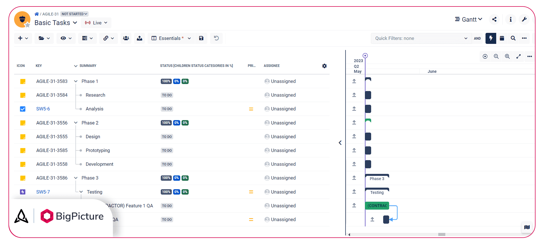Viewport: 542px width, 243px height.
Task: Click the today marker circle on timeline
Action: point(365,56)
